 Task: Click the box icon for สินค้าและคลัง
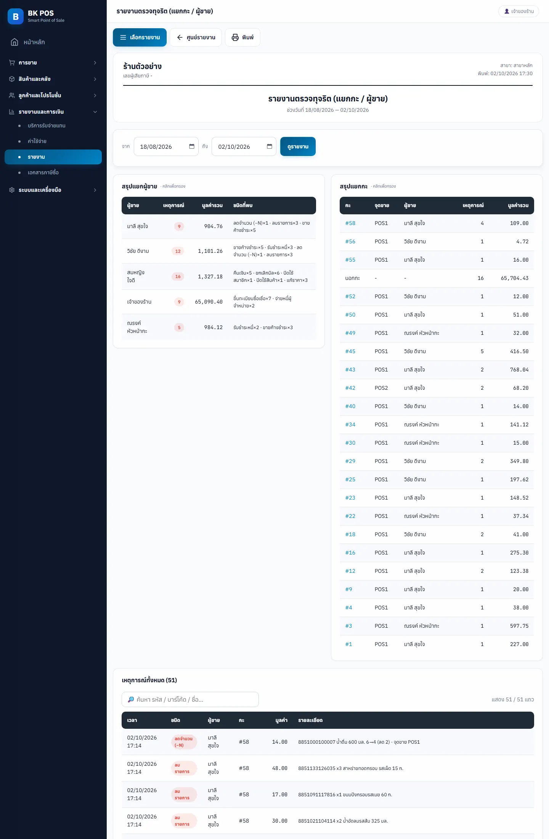click(12, 79)
